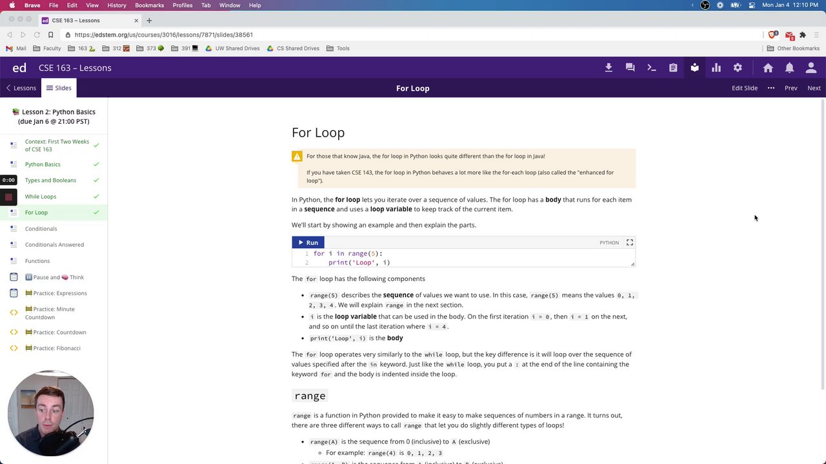Go back to Lessons
The image size is (826, 464).
pos(21,88)
